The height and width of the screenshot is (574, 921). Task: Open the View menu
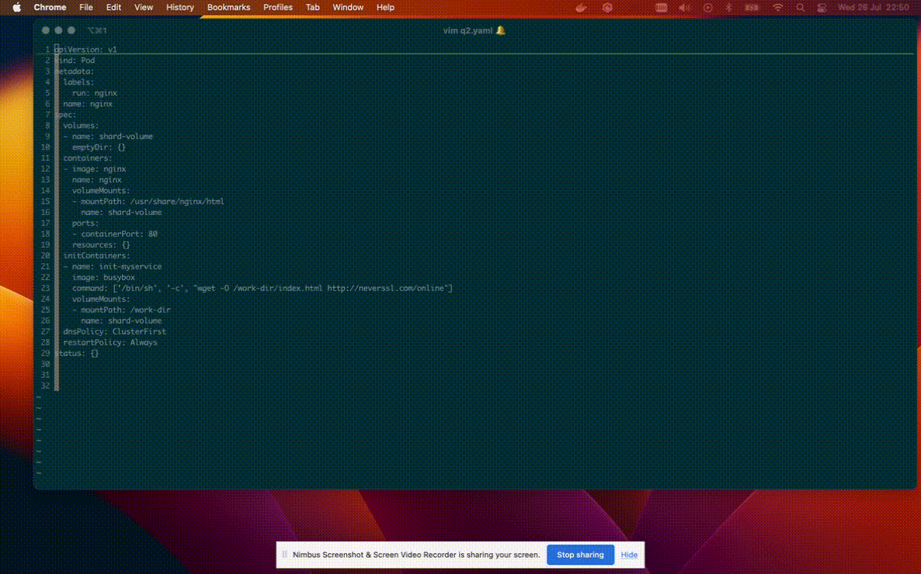(x=144, y=7)
